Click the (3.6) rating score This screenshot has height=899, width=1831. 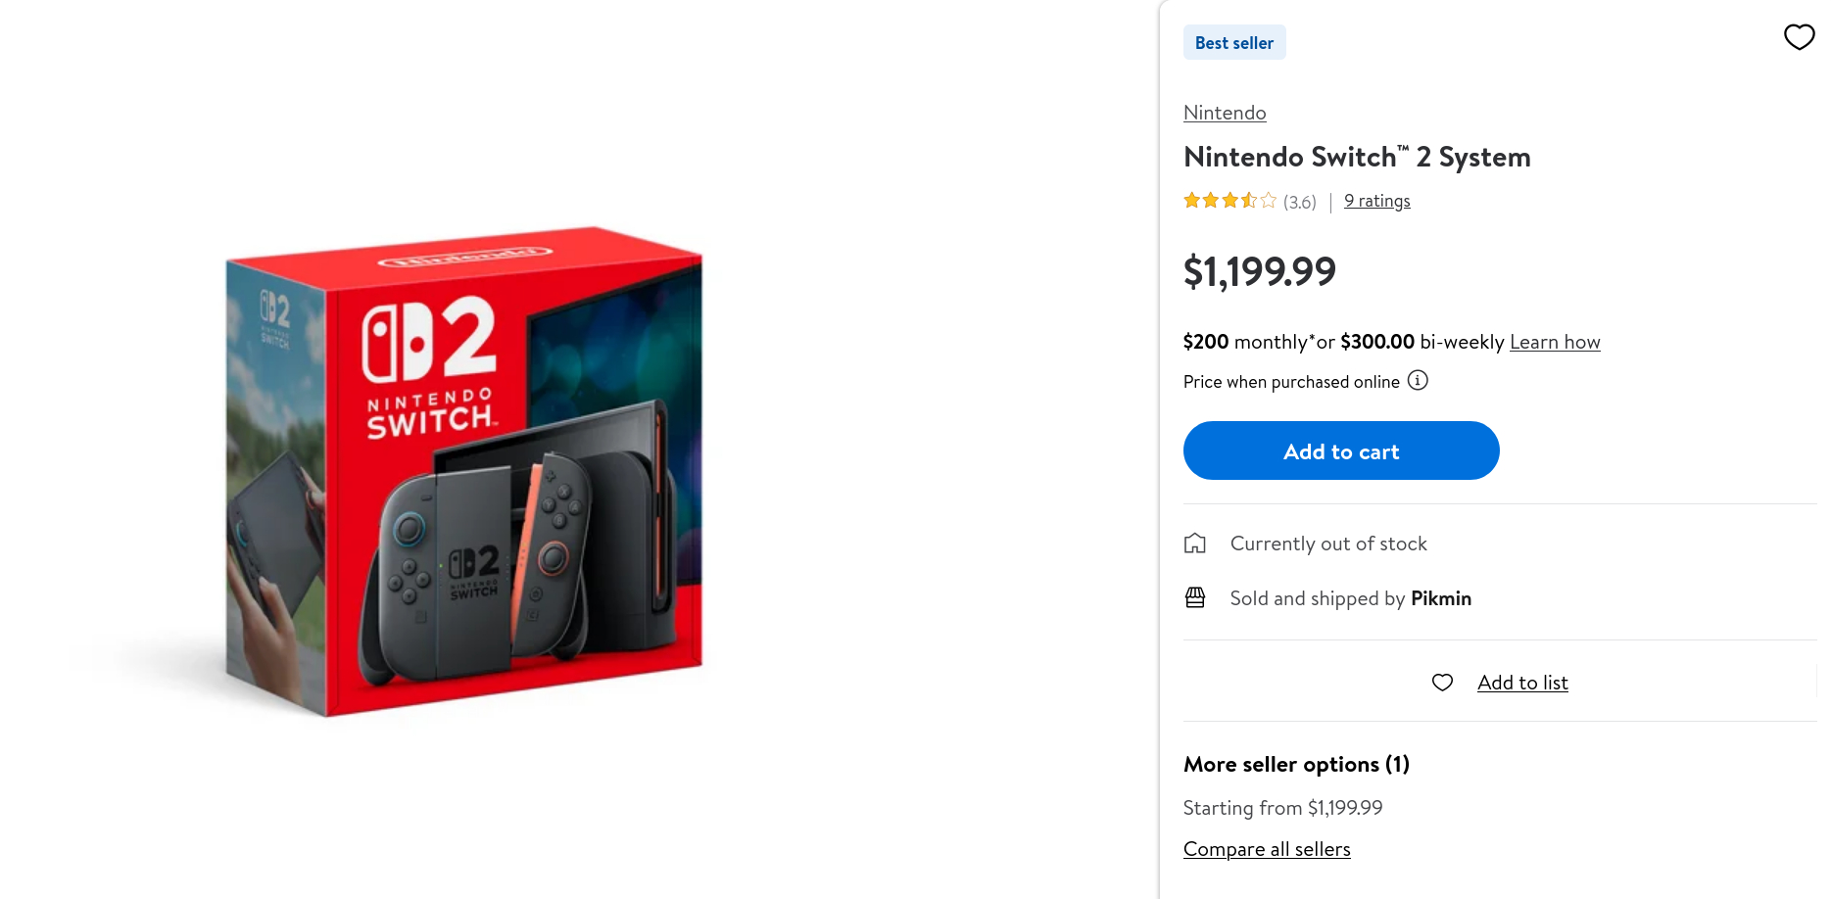point(1300,202)
